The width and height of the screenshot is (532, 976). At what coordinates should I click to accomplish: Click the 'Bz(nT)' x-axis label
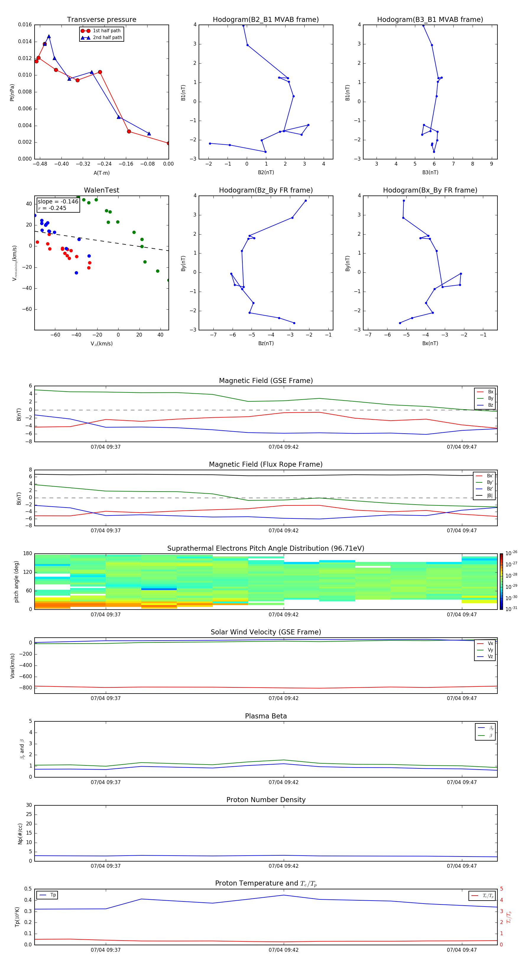(266, 343)
